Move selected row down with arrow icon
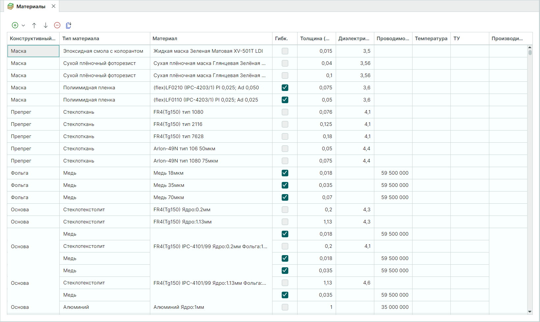 45,25
